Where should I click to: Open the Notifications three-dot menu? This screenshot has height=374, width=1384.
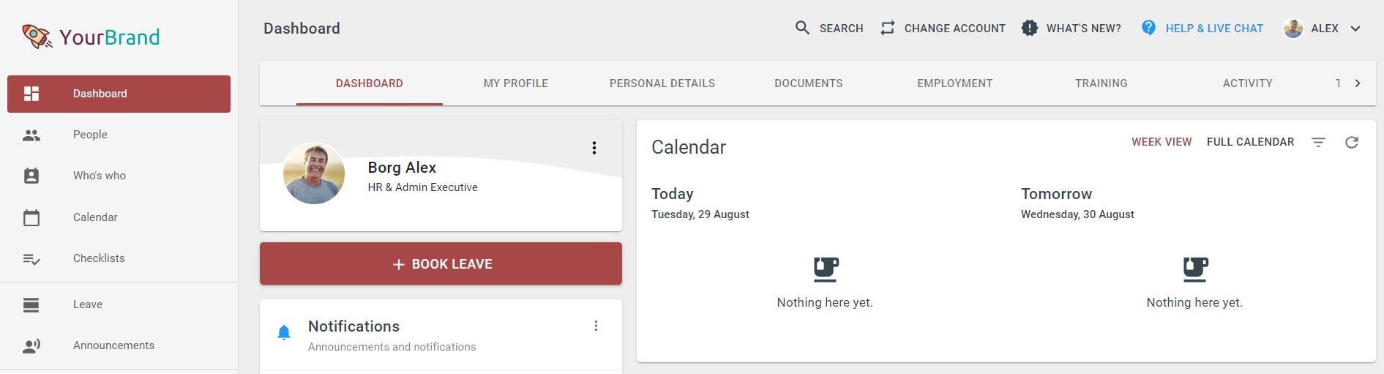click(x=596, y=326)
